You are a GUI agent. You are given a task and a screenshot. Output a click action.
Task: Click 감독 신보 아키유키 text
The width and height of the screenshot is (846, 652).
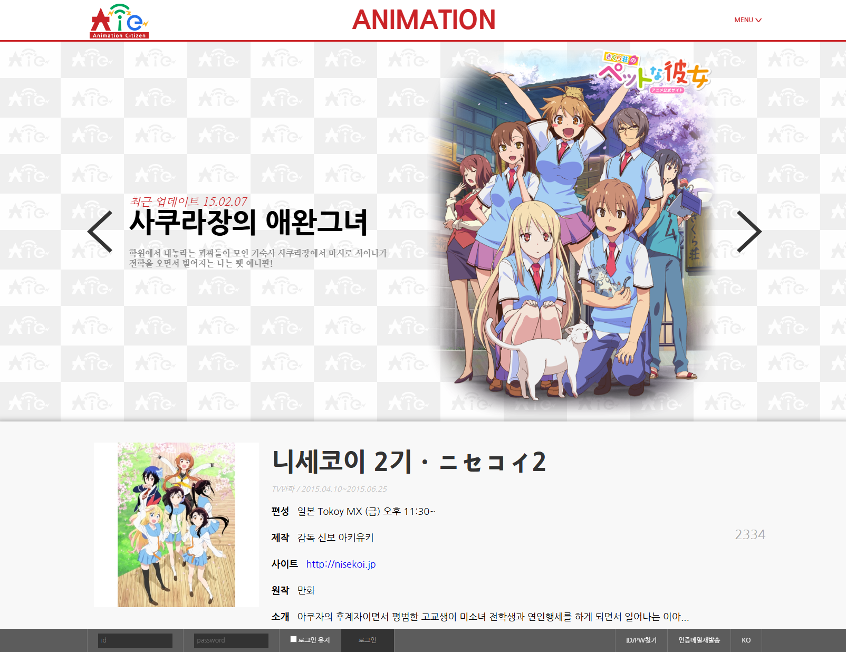(x=335, y=538)
